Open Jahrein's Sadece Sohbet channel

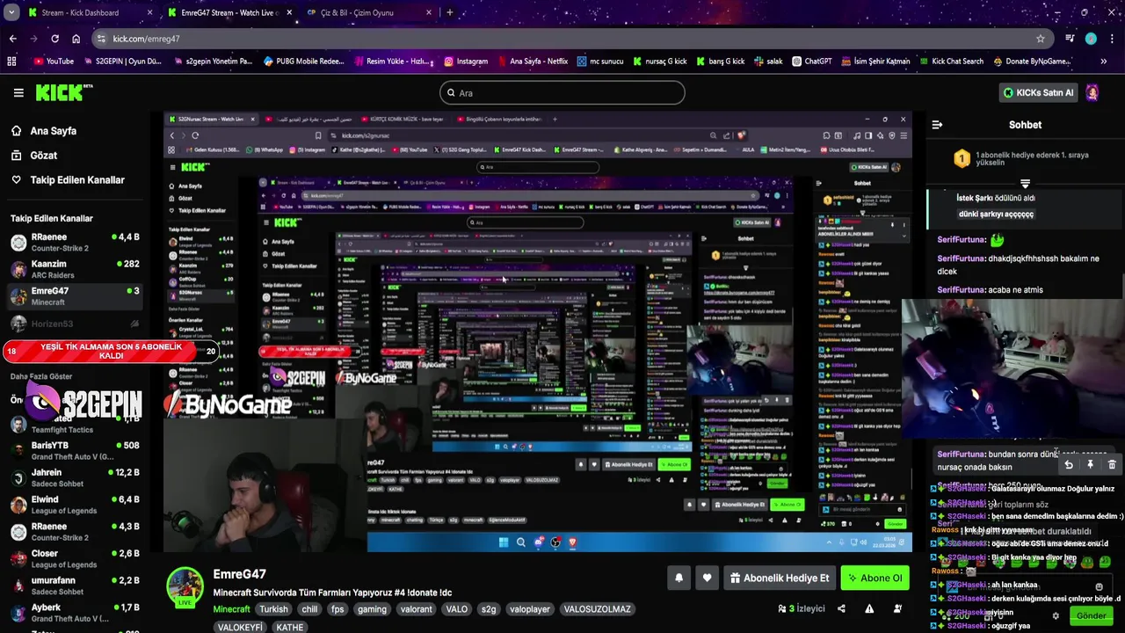click(75, 478)
